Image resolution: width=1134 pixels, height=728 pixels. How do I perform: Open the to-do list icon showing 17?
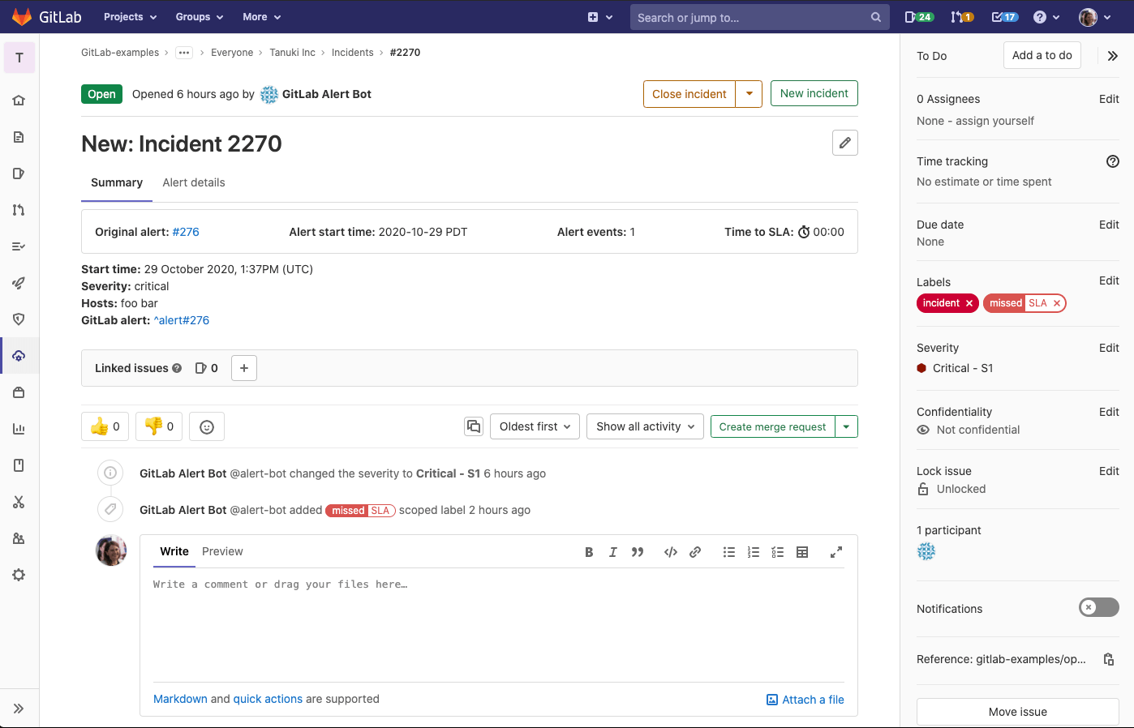point(1002,16)
